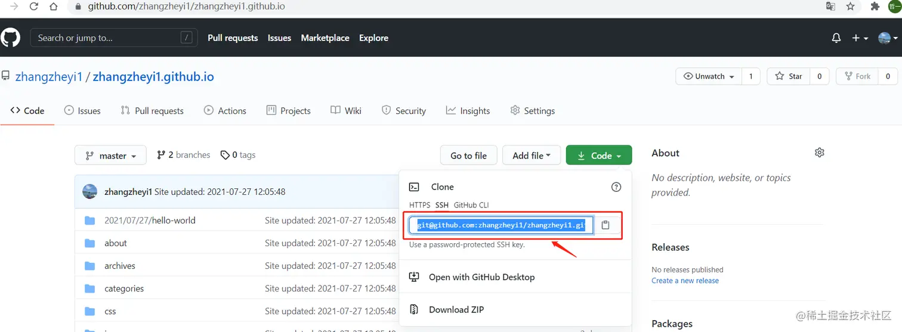Select the HTTPS clone option

tap(419, 205)
